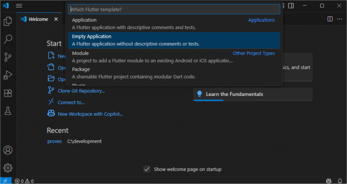The image size is (347, 184).
Task: Choose the Module project template
Action: [x=174, y=57]
